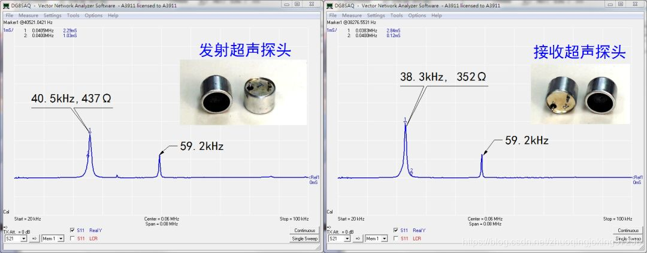647x253 pixels.
Task: Click marker row 0.0383MHz 2.84mS
Action: [374, 31]
